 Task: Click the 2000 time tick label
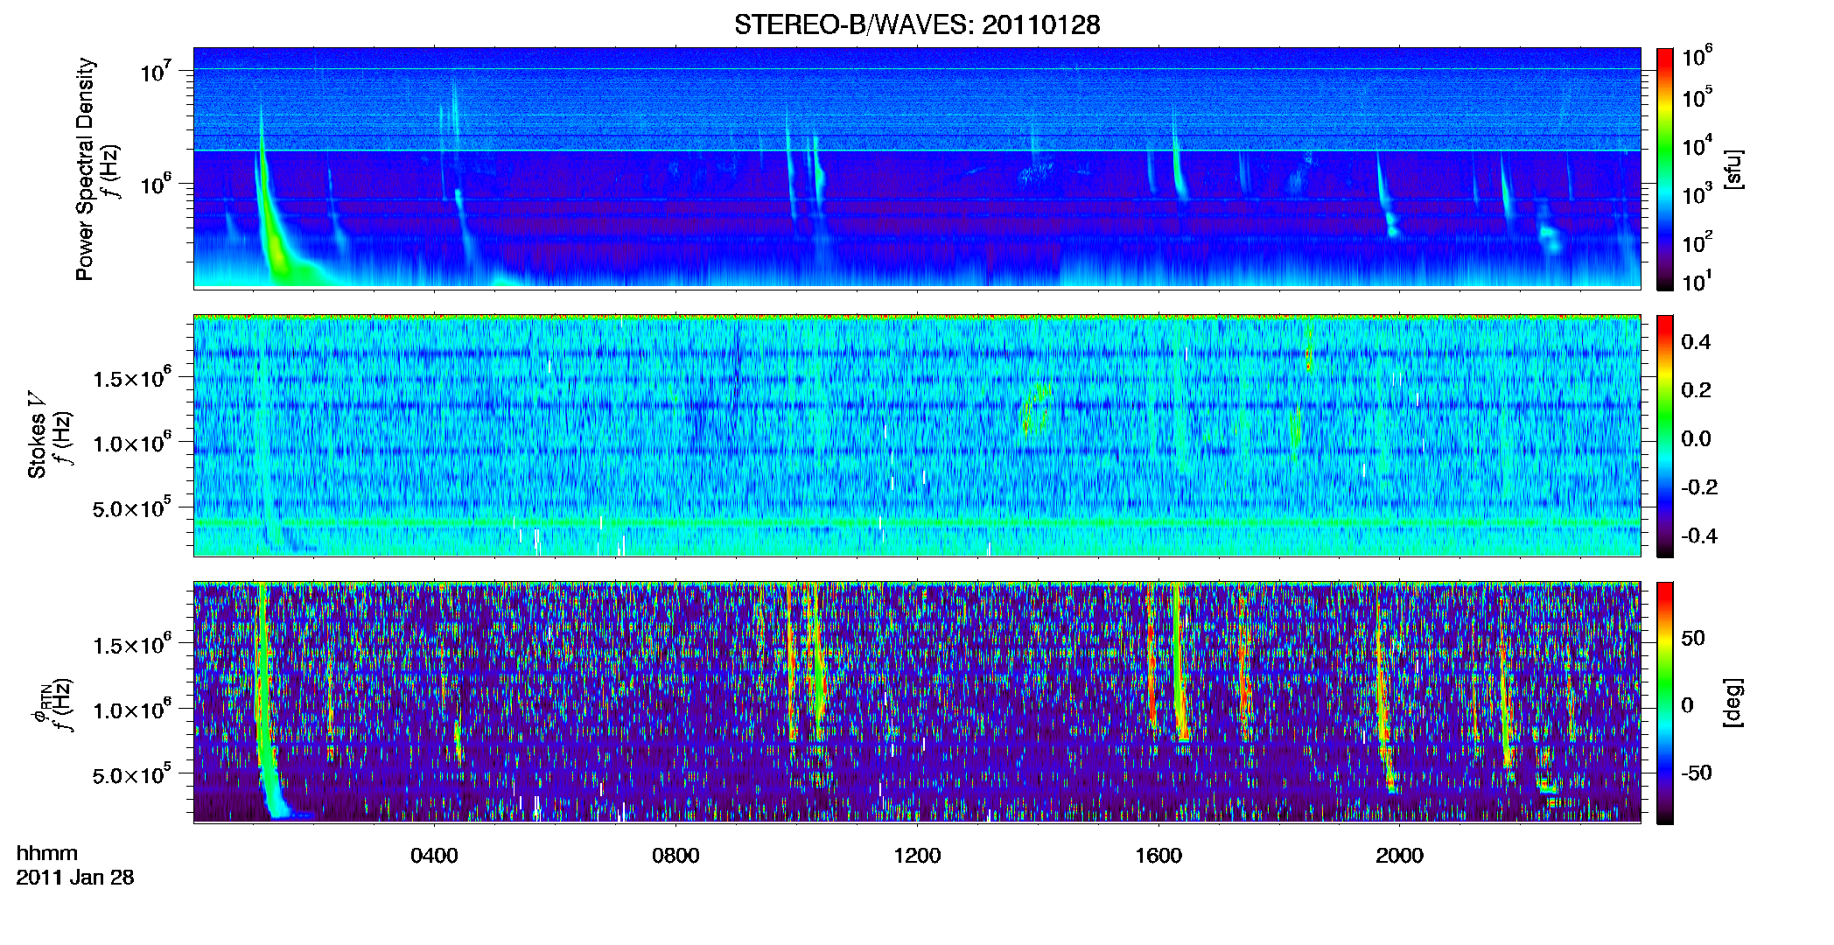coord(1399,856)
